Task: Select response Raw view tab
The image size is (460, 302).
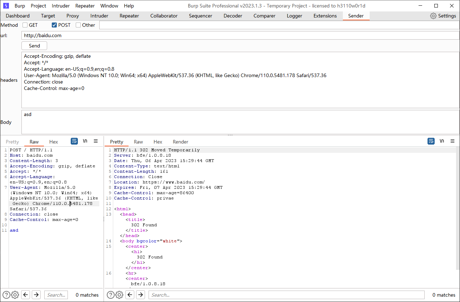Action: pos(138,142)
